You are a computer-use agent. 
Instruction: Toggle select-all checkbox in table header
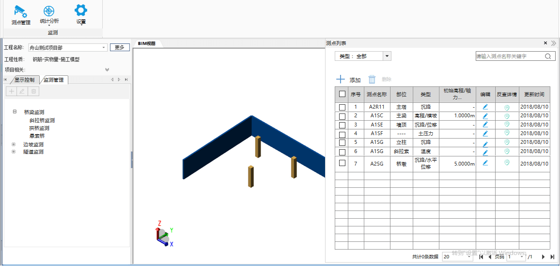click(x=342, y=94)
